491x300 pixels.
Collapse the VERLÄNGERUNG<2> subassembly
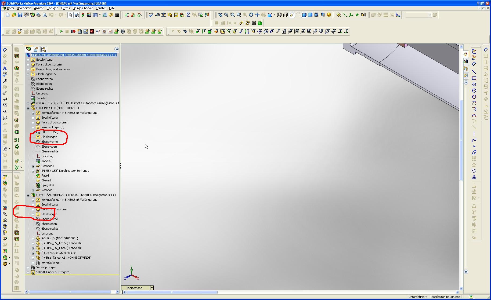28,195
